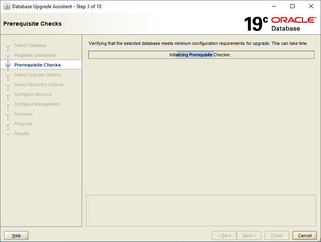This screenshot has height=242, width=321.
Task: Click the Progress step bullet
Action: coord(8,123)
